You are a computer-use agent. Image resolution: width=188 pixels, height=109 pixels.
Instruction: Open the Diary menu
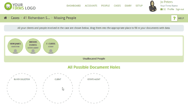(128, 6)
